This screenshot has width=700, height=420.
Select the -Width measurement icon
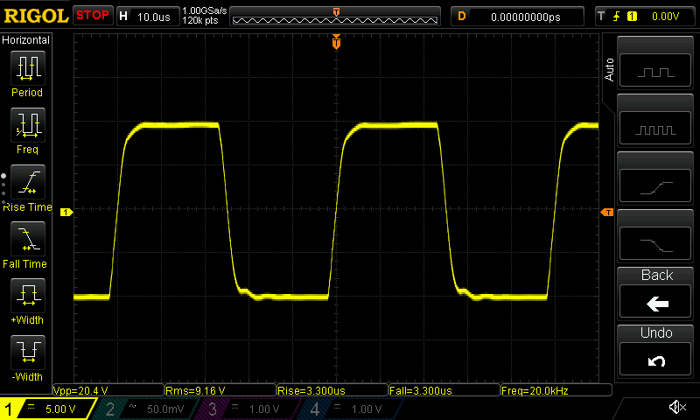28,352
